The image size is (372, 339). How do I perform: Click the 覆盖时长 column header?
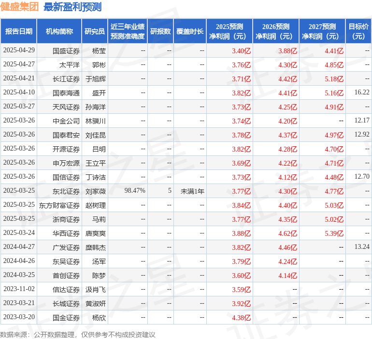[x=190, y=31]
